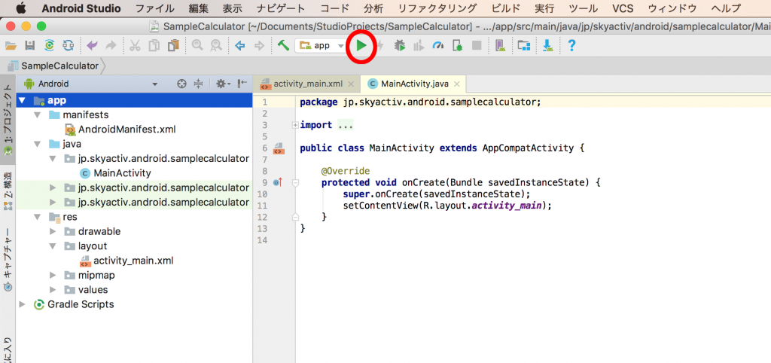Run the app with the green play button
The image size is (771, 363).
click(361, 46)
